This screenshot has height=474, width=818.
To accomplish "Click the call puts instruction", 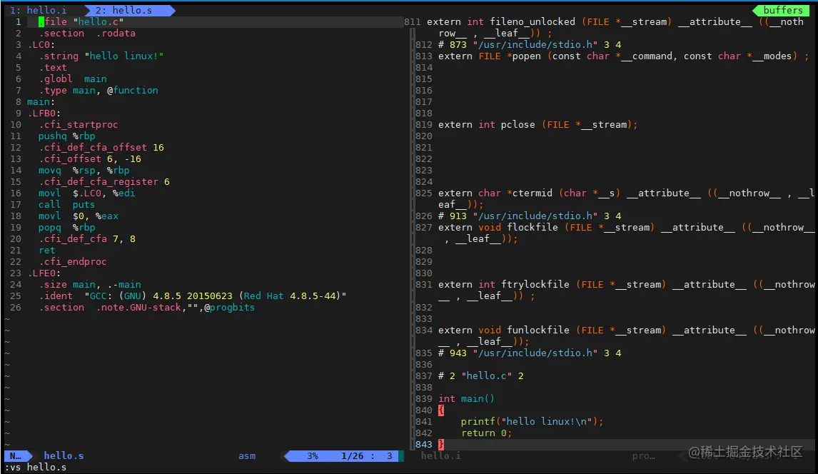I will (x=67, y=205).
